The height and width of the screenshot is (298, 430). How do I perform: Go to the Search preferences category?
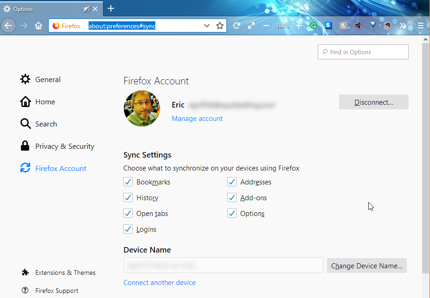point(39,124)
